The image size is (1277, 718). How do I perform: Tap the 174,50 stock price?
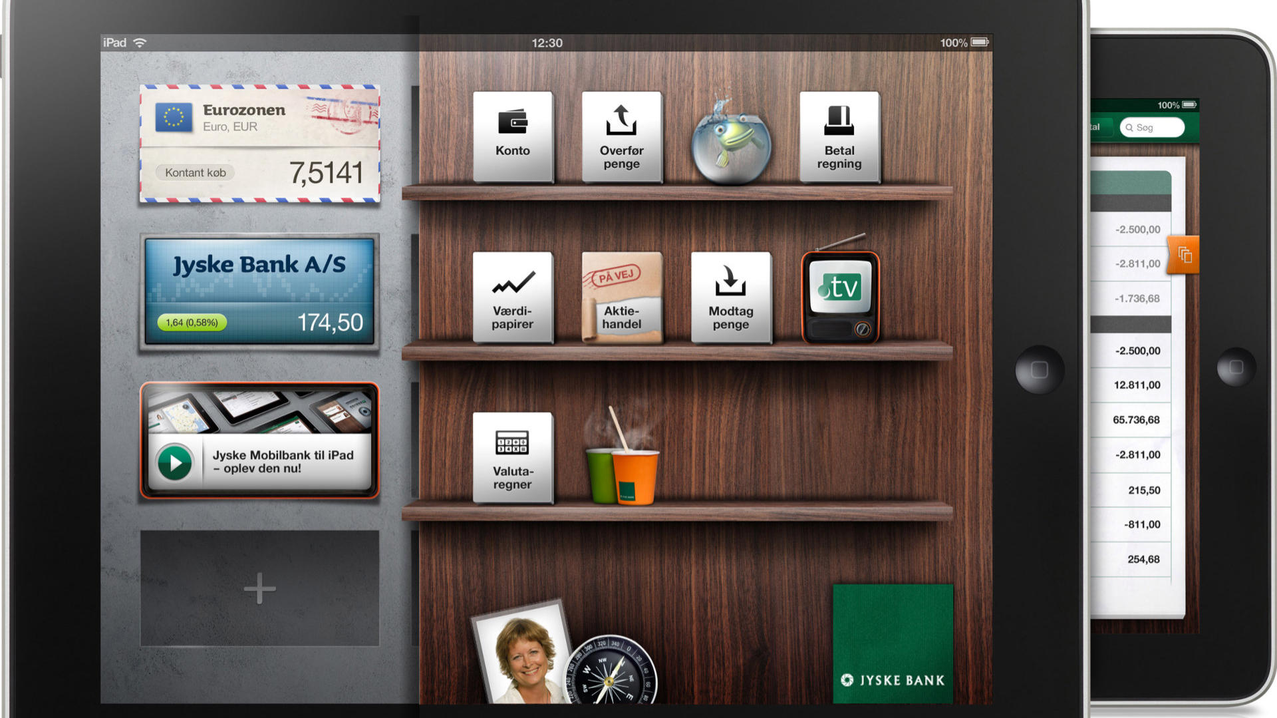pyautogui.click(x=330, y=323)
